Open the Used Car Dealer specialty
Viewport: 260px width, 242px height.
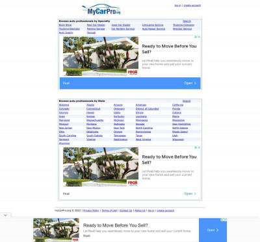pos(121,25)
